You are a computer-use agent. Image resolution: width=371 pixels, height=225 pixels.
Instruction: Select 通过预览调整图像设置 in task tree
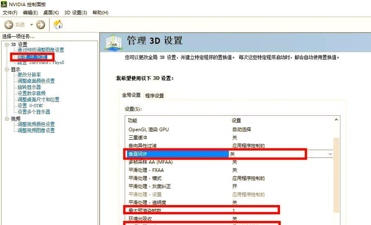pos(41,50)
